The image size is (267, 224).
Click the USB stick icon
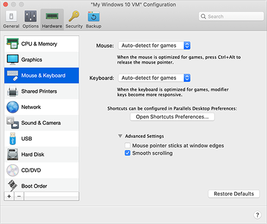[12, 138]
